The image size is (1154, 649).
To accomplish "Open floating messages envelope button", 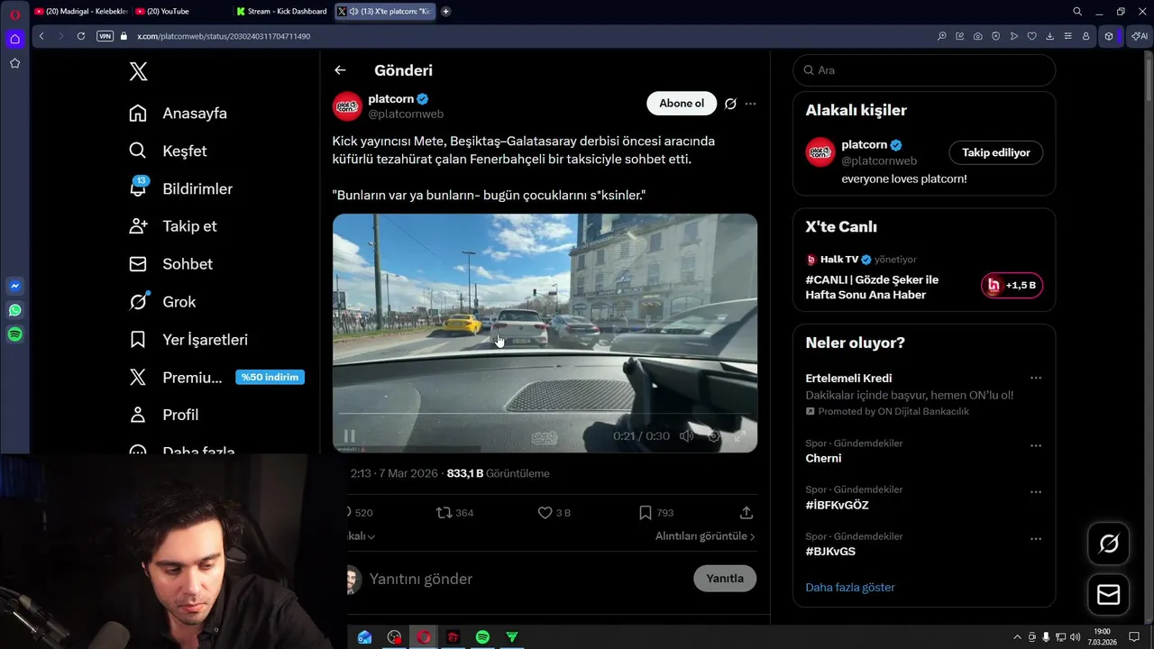I will [x=1109, y=595].
